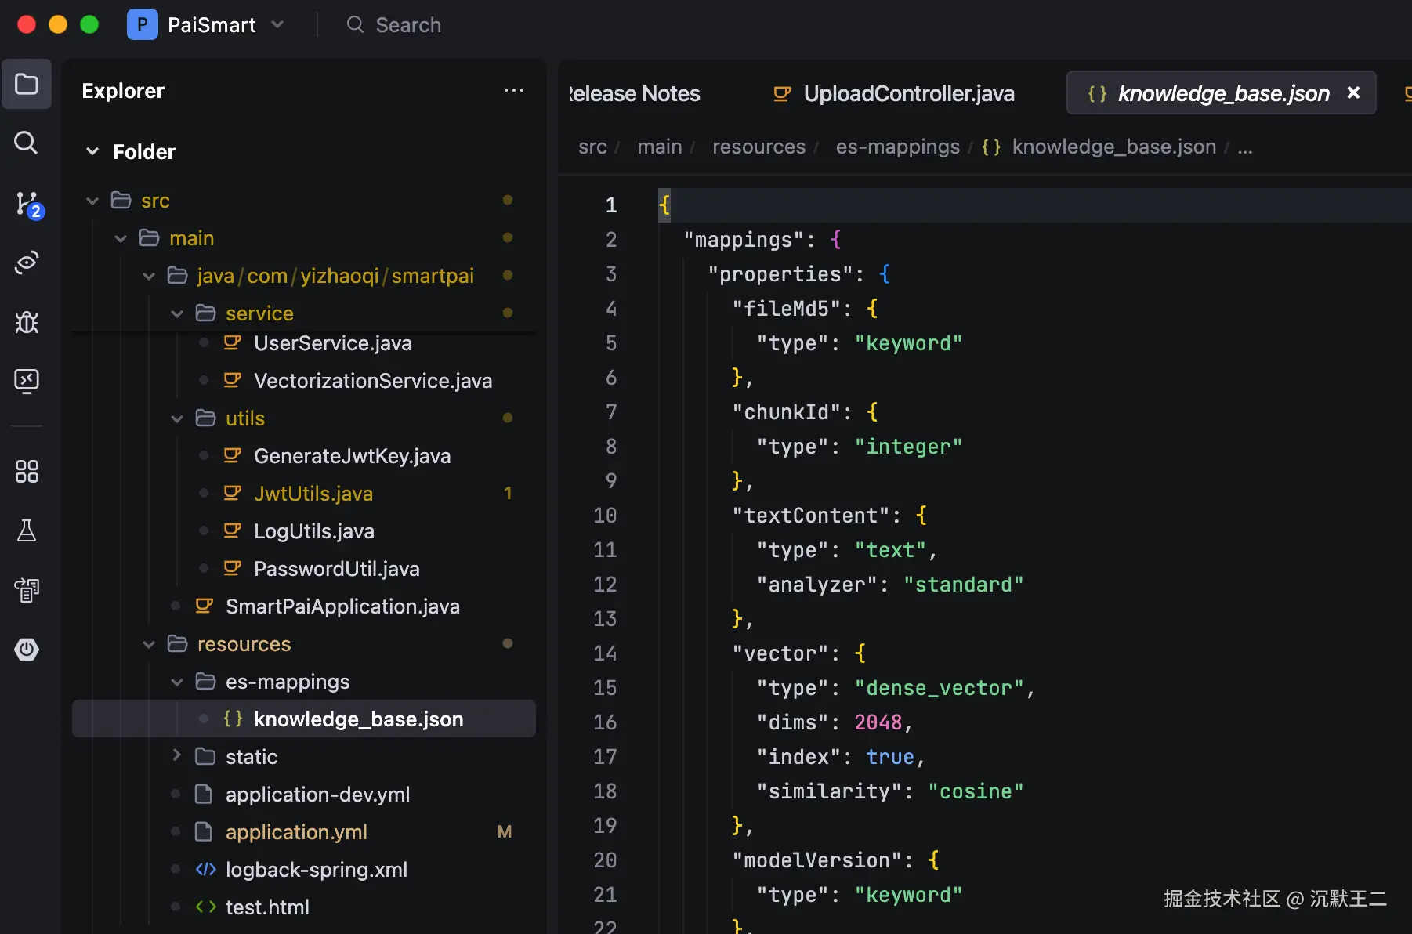Click the top Search field
Image resolution: width=1412 pixels, height=934 pixels.
(x=395, y=25)
